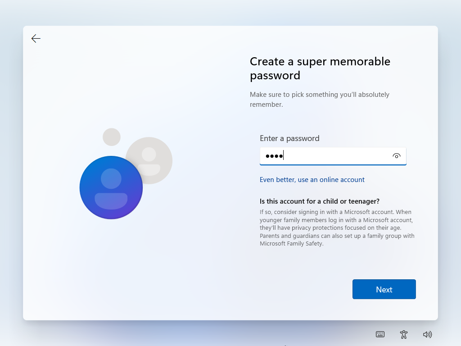The width and height of the screenshot is (461, 346).
Task: Click the blue user avatar illustration
Action: pos(111,187)
